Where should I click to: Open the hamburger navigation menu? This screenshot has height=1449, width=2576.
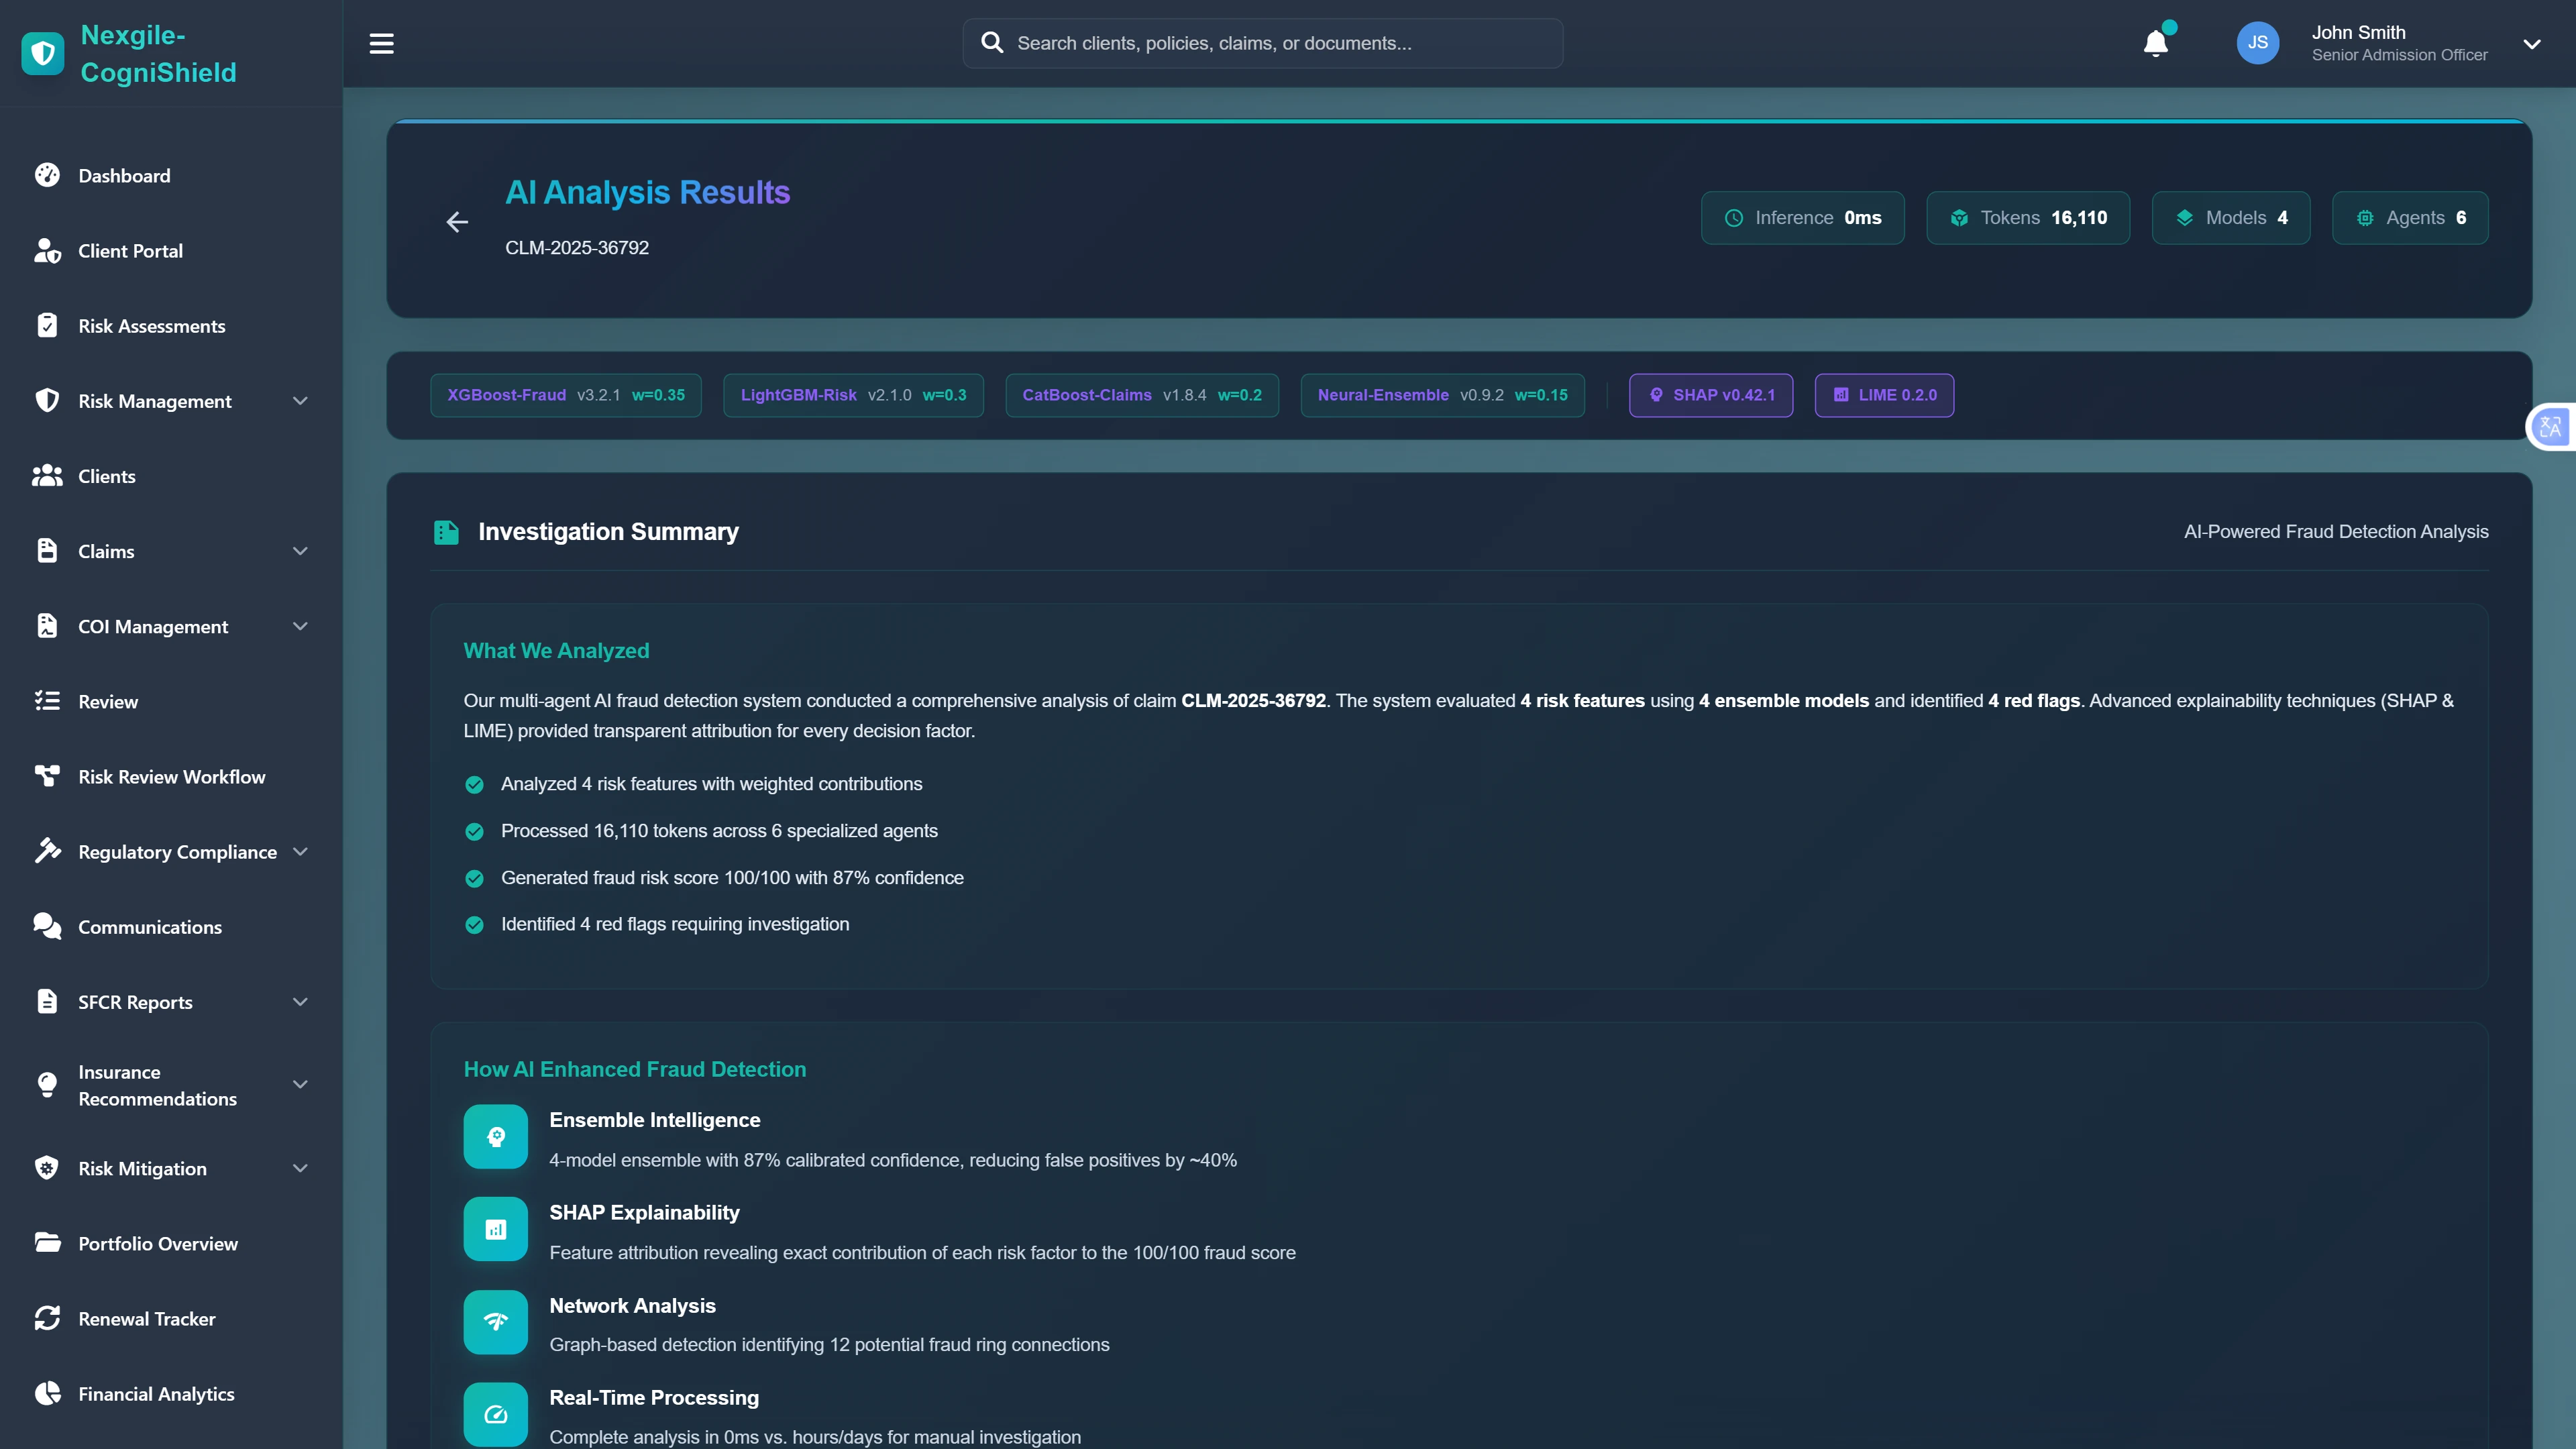click(x=381, y=43)
